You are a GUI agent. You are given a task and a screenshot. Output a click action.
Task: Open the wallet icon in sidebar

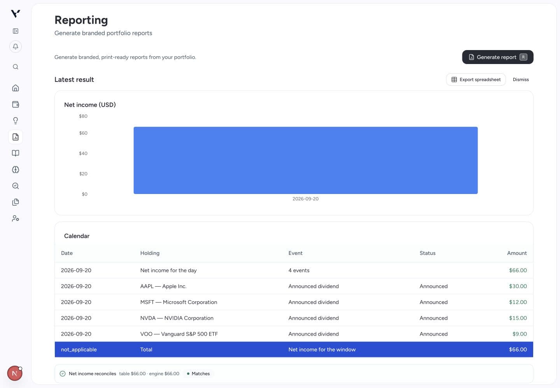(x=16, y=104)
